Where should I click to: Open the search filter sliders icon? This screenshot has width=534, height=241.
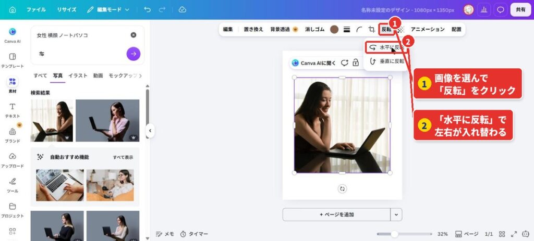pos(42,54)
